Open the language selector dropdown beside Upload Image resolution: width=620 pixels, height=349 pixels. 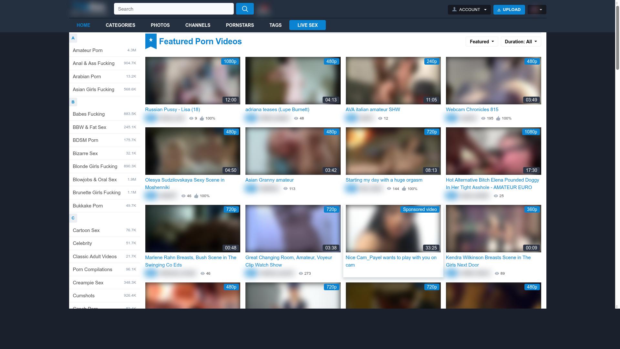coord(537,9)
